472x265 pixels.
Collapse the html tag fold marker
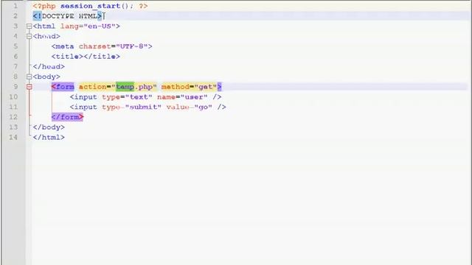click(29, 26)
